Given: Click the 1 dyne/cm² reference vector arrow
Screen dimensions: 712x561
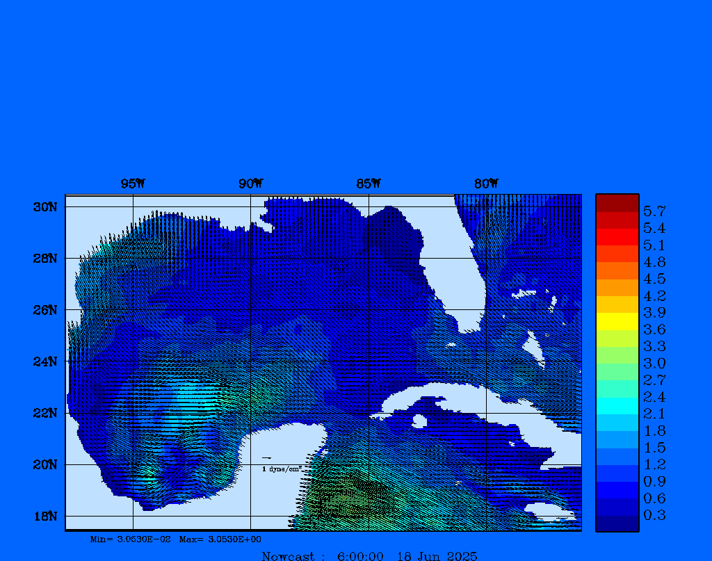Looking at the screenshot, I should pyautogui.click(x=266, y=458).
